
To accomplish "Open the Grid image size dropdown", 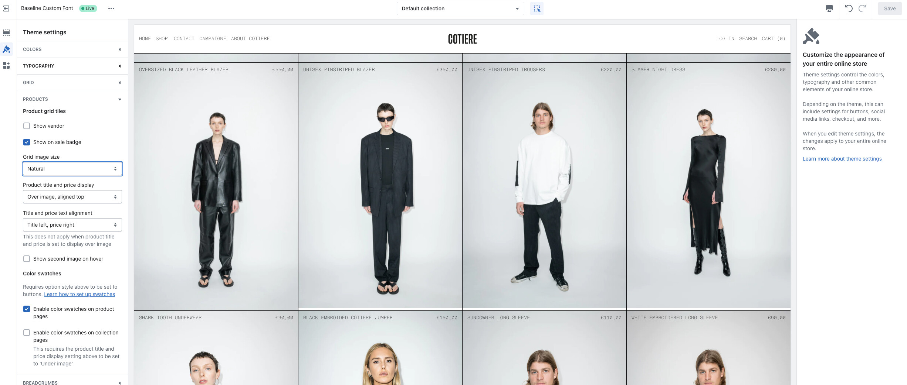I will click(x=72, y=169).
